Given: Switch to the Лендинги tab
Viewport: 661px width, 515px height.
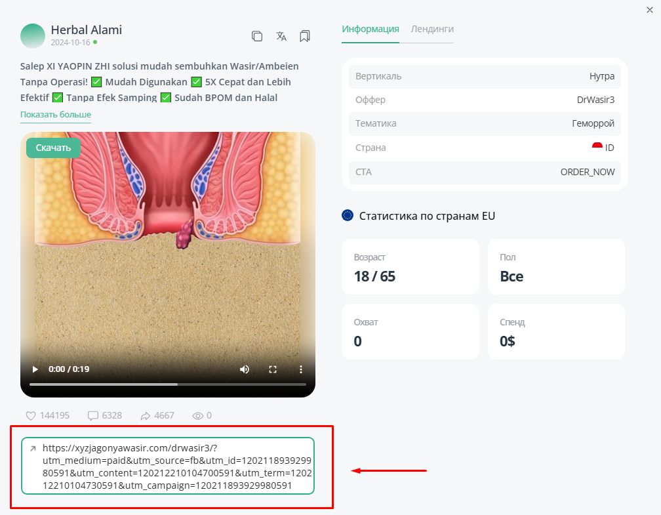Looking at the screenshot, I should tap(432, 29).
